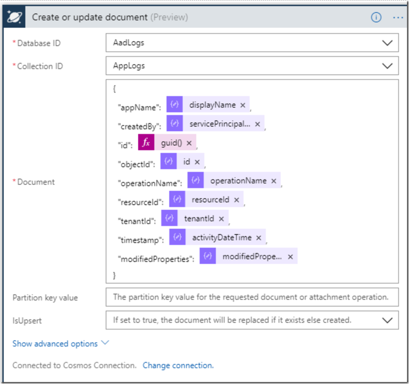The width and height of the screenshot is (409, 384).
Task: Click the "timestamp": key text in Document
Action: point(141,240)
